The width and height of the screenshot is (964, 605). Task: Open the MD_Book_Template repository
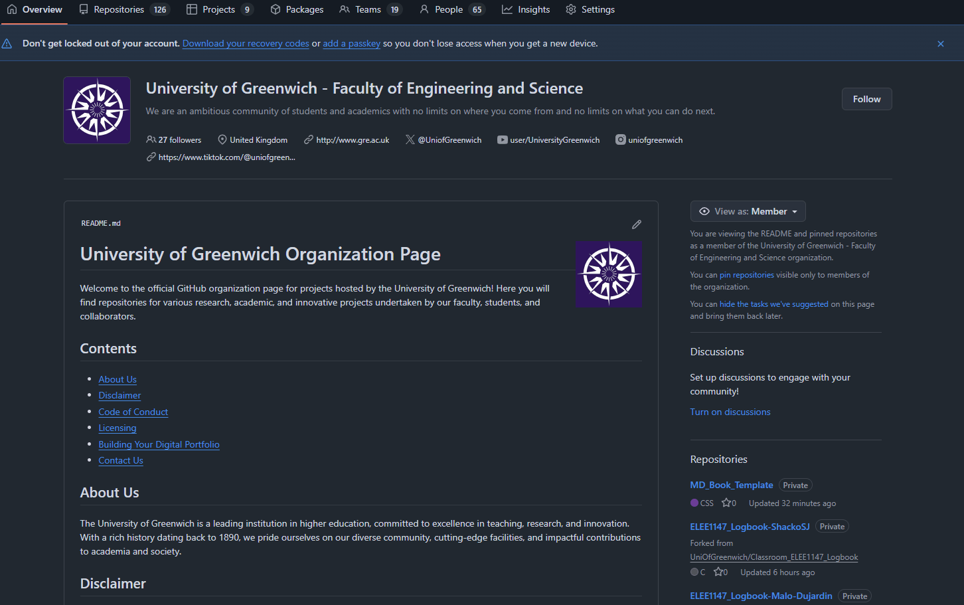point(732,485)
